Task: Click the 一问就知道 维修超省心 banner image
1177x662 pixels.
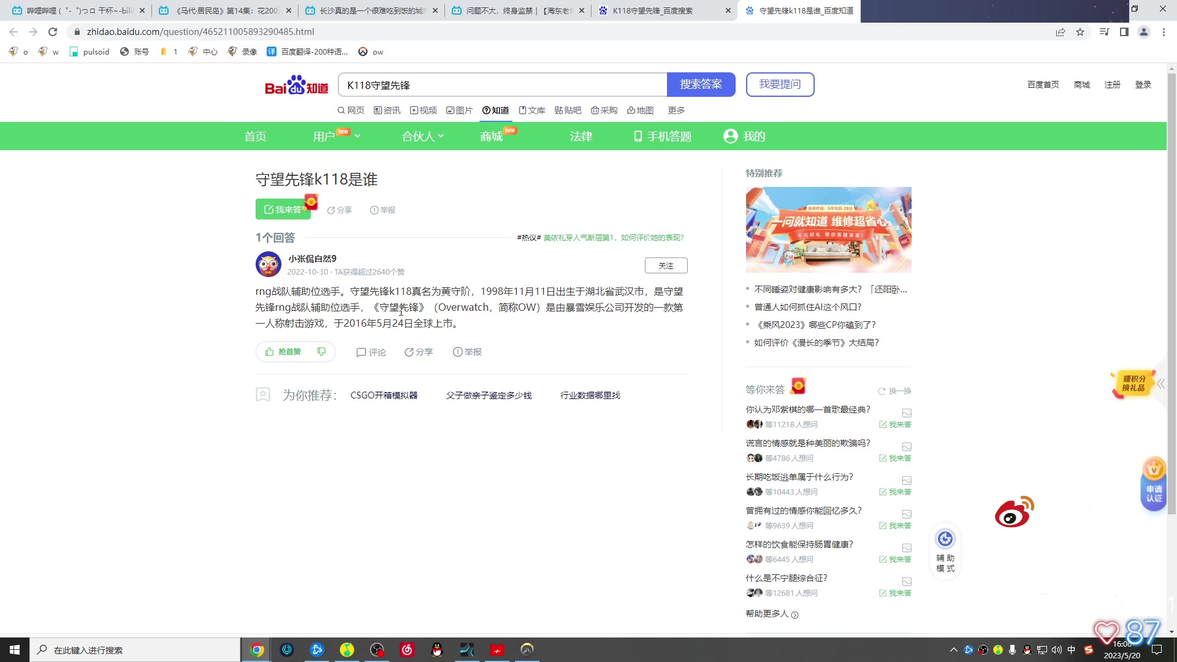Action: [828, 229]
